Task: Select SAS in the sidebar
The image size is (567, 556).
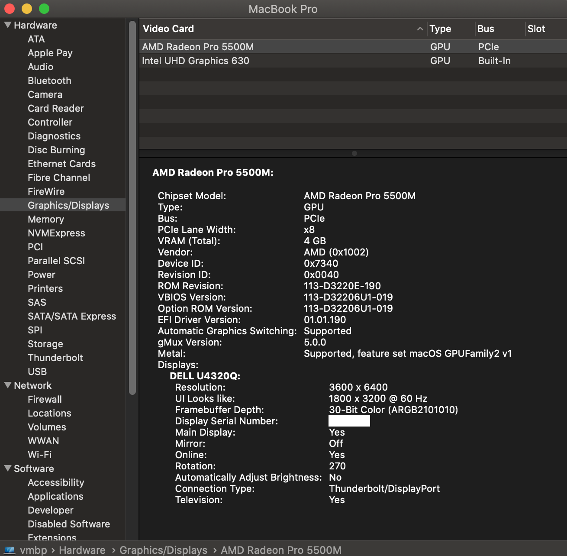Action: coord(37,302)
